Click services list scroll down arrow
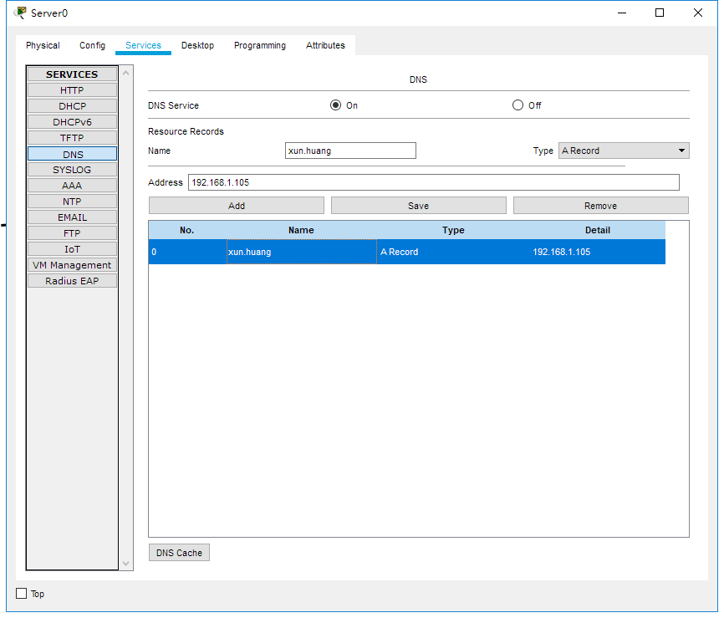The image size is (724, 618). [x=125, y=564]
